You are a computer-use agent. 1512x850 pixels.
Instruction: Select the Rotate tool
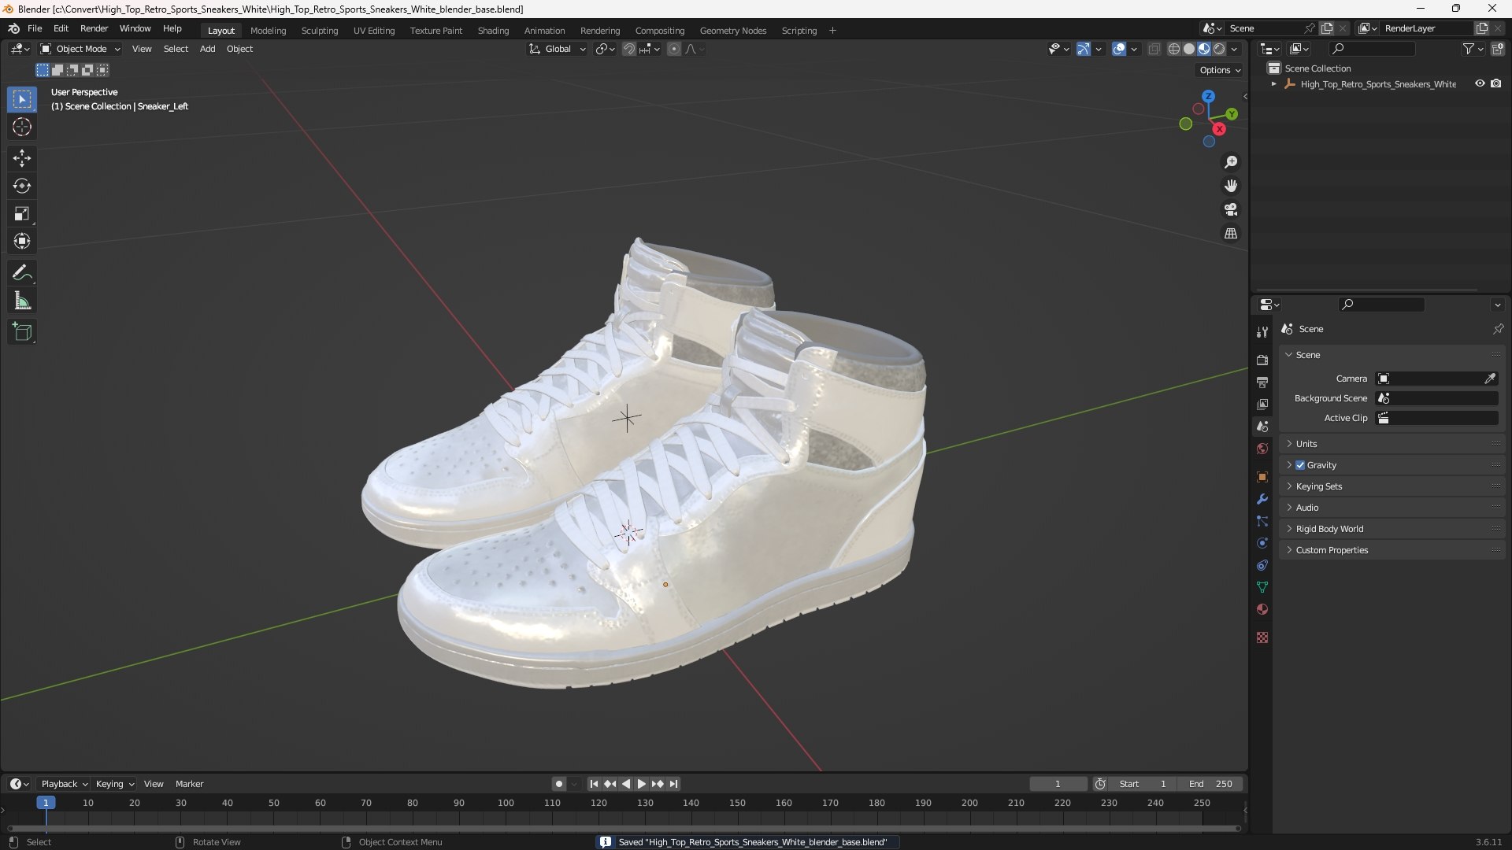pyautogui.click(x=22, y=186)
